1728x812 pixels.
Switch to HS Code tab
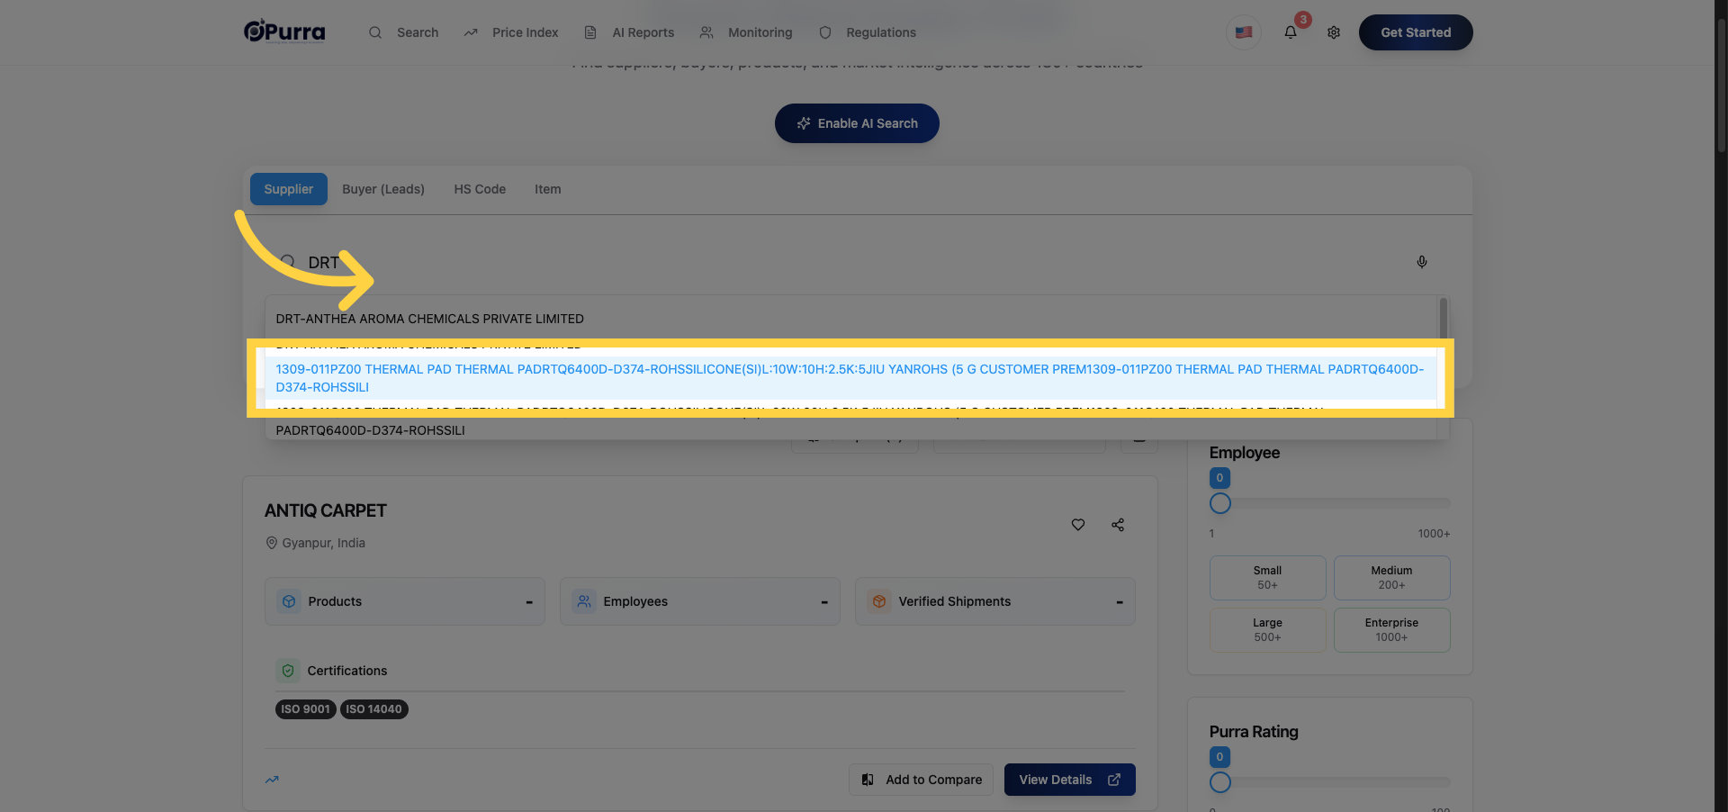coord(480,189)
